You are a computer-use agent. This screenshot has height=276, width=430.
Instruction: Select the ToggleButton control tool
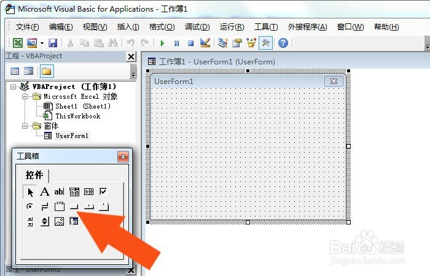[x=45, y=207]
